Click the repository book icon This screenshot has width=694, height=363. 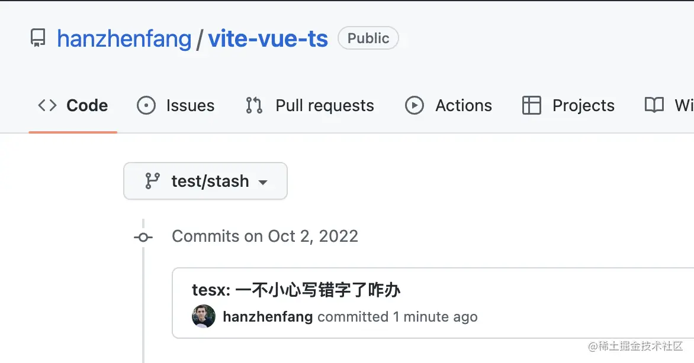38,39
